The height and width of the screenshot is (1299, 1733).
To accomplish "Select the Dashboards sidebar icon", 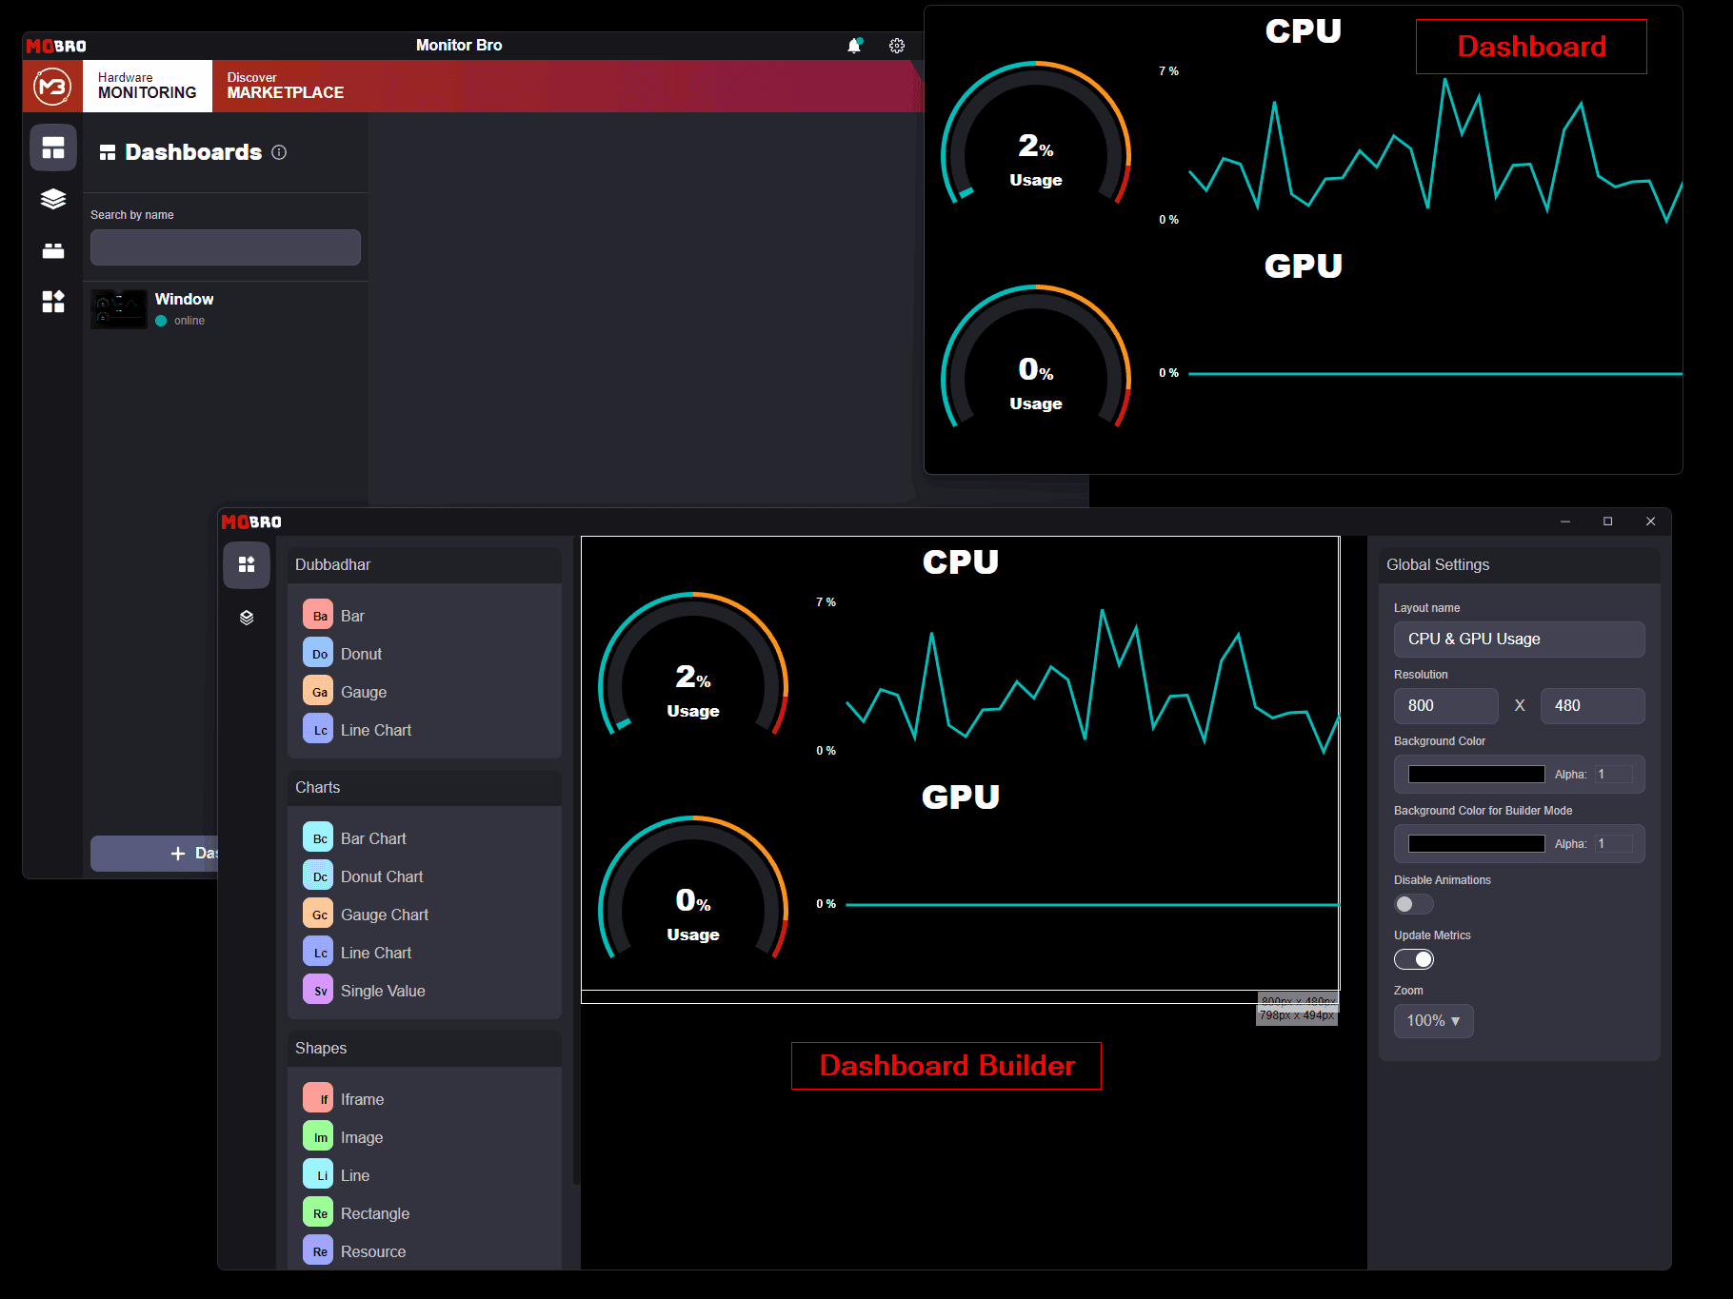I will coord(53,148).
